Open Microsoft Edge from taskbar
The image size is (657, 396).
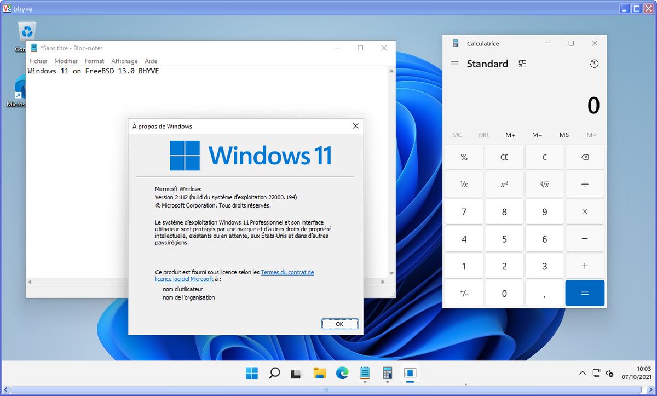pyautogui.click(x=342, y=374)
